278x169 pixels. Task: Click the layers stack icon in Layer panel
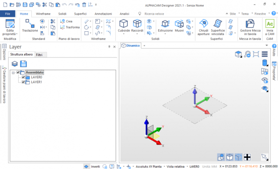[15, 63]
